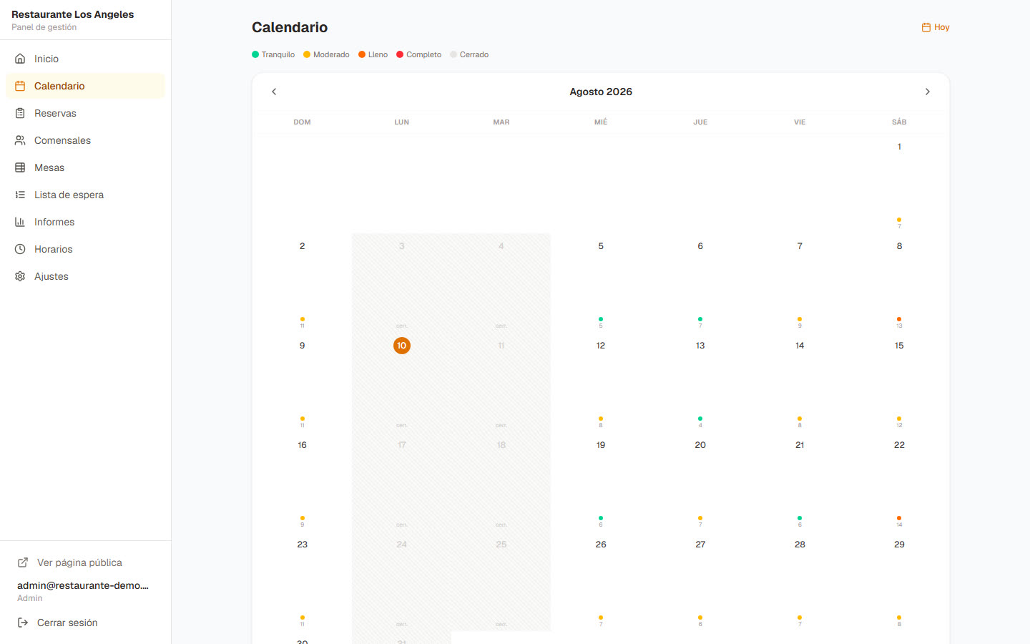
Task: Navigate to Comensales
Action: 85,140
